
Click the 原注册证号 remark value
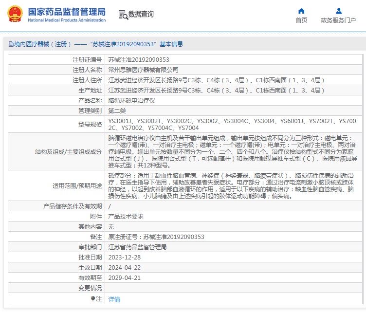[156, 237]
